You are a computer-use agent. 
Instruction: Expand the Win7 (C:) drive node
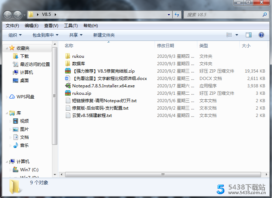(x=10, y=170)
